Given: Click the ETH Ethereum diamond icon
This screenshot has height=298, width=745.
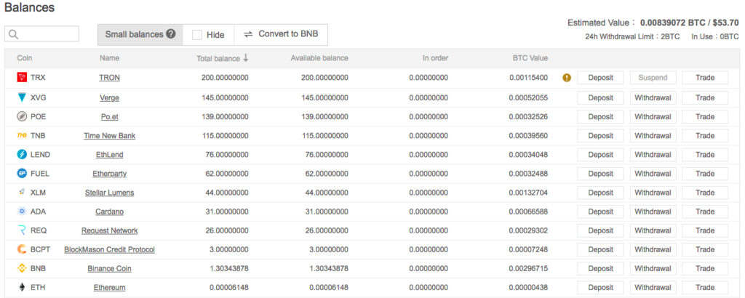Looking at the screenshot, I should 22,287.
